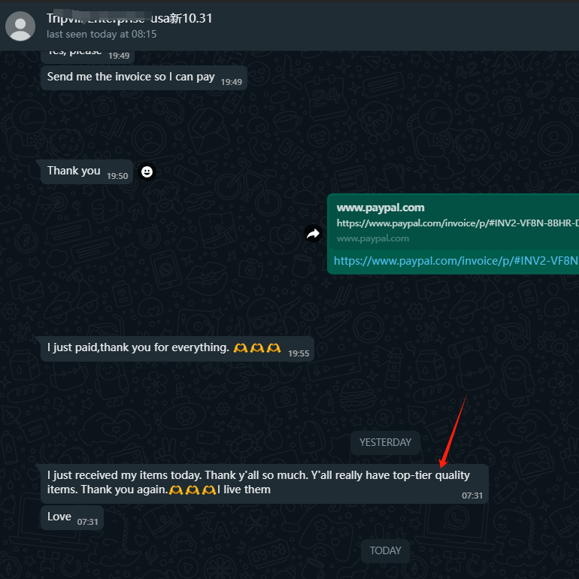Viewport: 579px width, 579px height.
Task: Click the 19:55 timestamp on paid message
Action: pos(299,353)
